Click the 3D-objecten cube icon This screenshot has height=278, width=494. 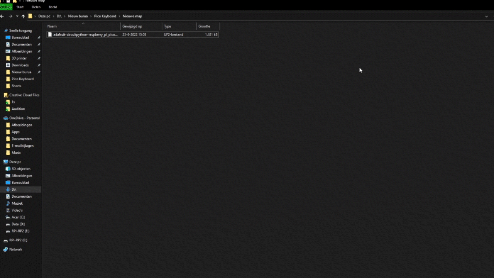[x=8, y=169]
